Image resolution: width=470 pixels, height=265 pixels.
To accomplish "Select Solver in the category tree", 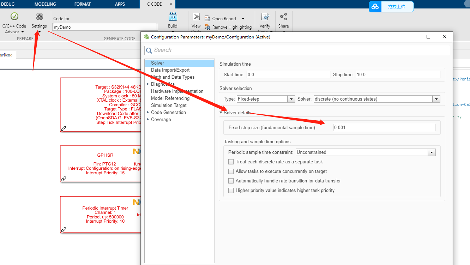I will pos(180,63).
